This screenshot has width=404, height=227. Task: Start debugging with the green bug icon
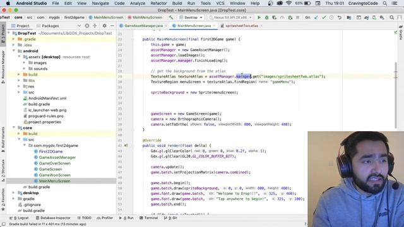pyautogui.click(x=266, y=18)
